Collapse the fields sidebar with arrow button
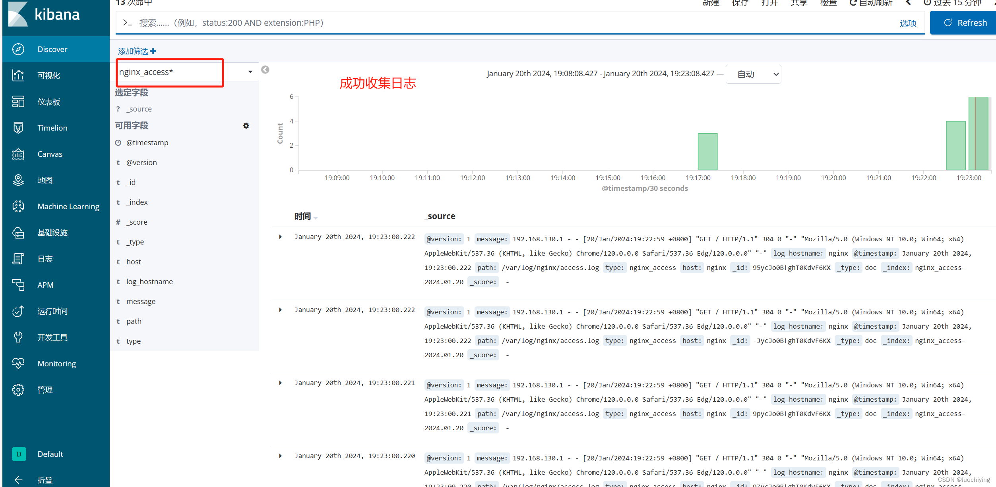This screenshot has height=487, width=996. [265, 70]
